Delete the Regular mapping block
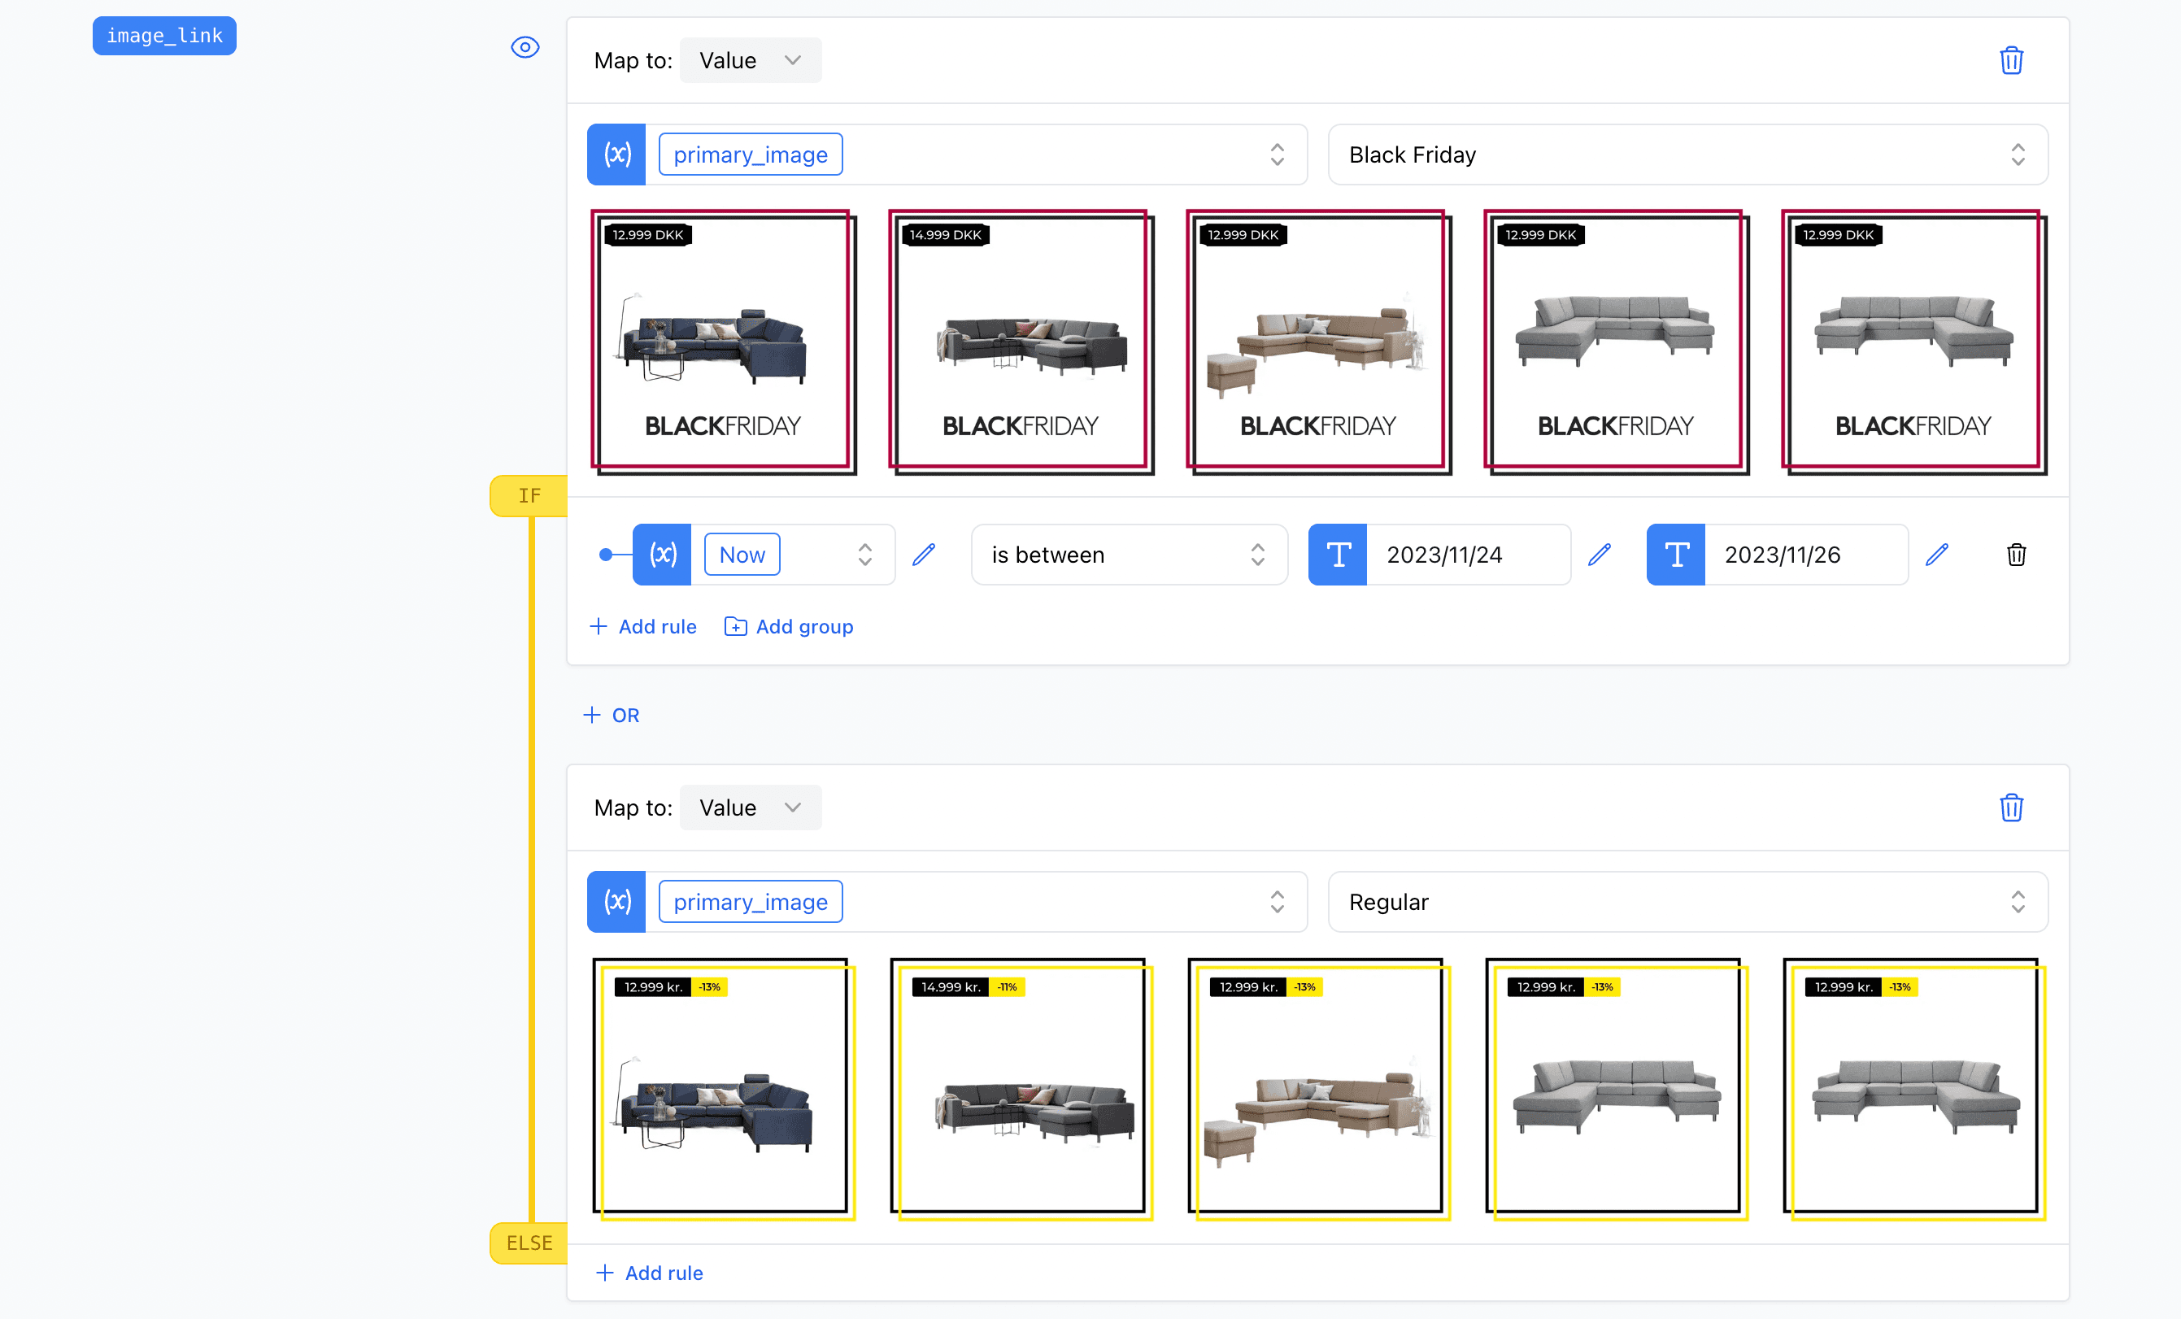Viewport: 2181px width, 1319px height. click(2011, 808)
